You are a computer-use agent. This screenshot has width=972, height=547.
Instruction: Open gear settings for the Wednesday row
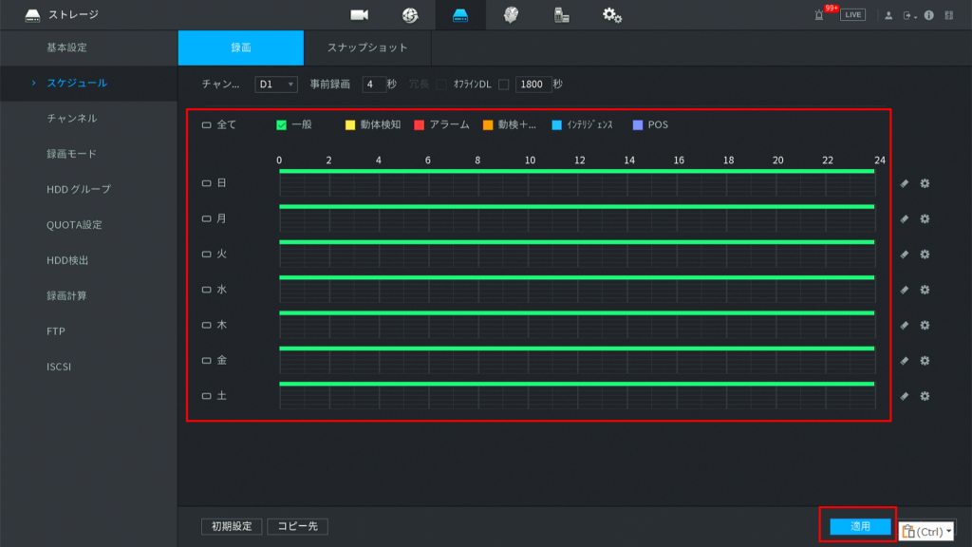coord(925,290)
